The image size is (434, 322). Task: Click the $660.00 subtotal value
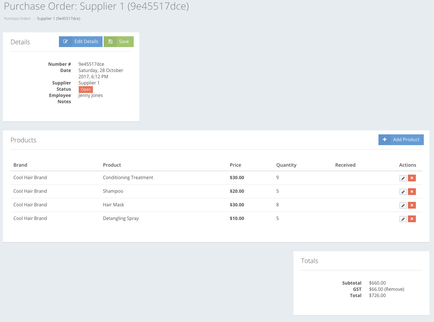[377, 283]
